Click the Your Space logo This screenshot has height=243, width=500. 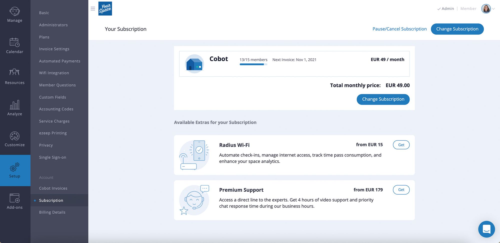pyautogui.click(x=105, y=8)
